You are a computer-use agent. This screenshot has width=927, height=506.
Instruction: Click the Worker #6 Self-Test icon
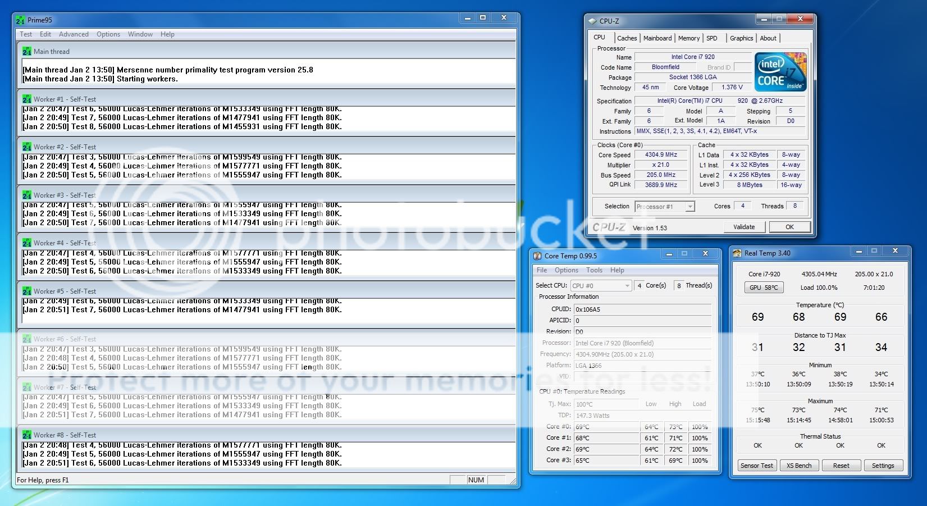[x=27, y=339]
